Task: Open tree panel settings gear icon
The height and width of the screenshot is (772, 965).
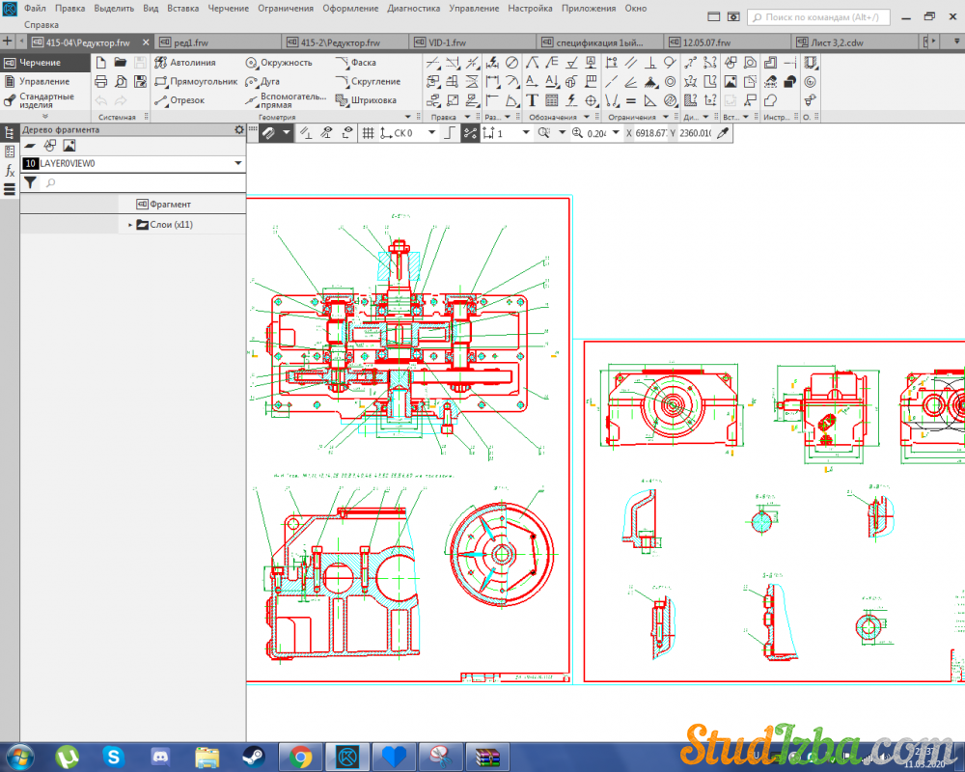Action: [x=239, y=129]
